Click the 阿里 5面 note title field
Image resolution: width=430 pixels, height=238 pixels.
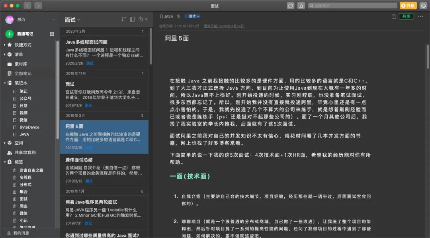pos(177,38)
